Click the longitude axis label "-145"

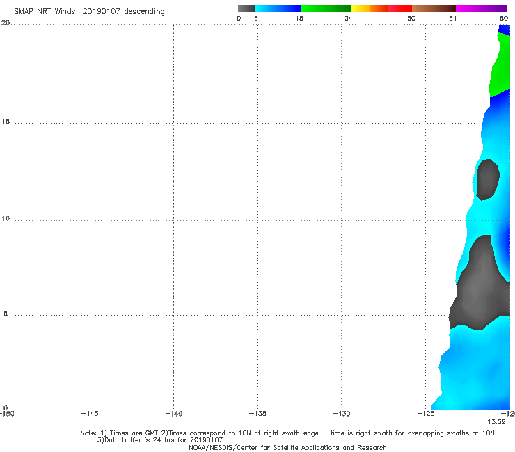pos(90,414)
